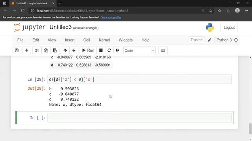Close the Untitled3 Jupyter Notebook tab

click(x=53, y=3)
